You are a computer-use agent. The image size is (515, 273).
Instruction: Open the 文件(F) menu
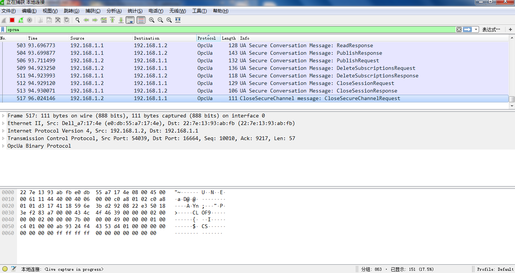click(9, 11)
